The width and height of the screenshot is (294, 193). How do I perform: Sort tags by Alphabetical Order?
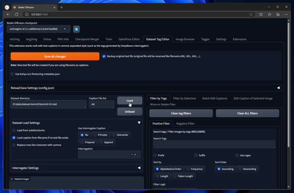(169, 169)
